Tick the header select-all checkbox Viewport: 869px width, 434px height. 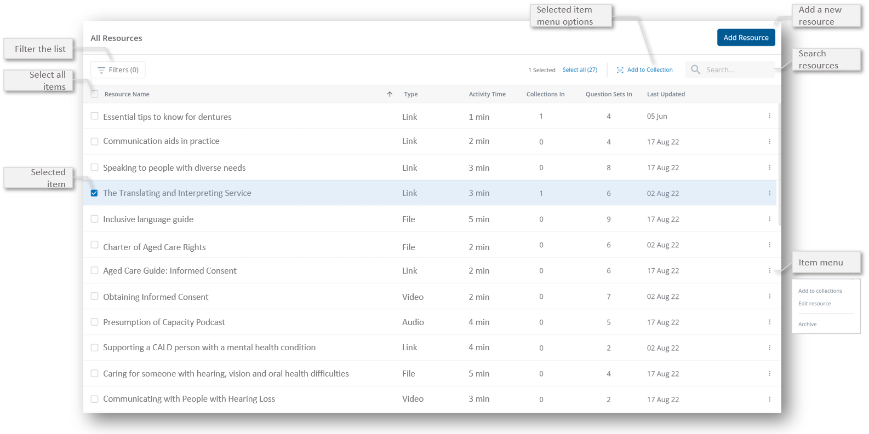coord(94,94)
